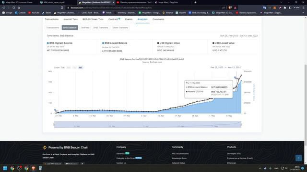
Task: Open the Steam bookmark
Action: pos(47,13)
